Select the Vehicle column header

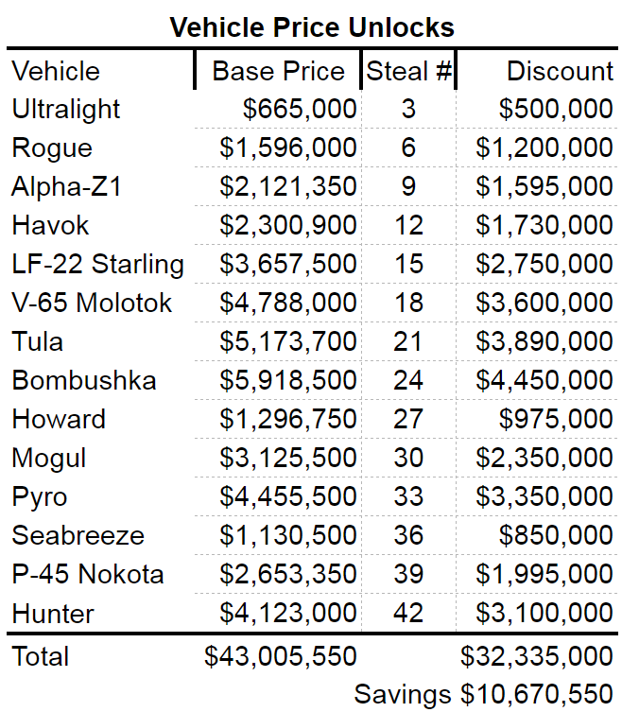point(56,71)
